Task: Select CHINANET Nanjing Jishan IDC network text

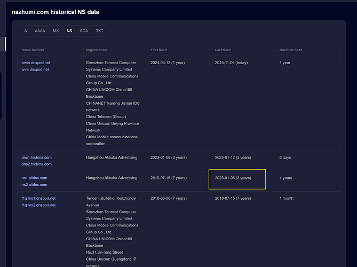Action: [x=113, y=107]
